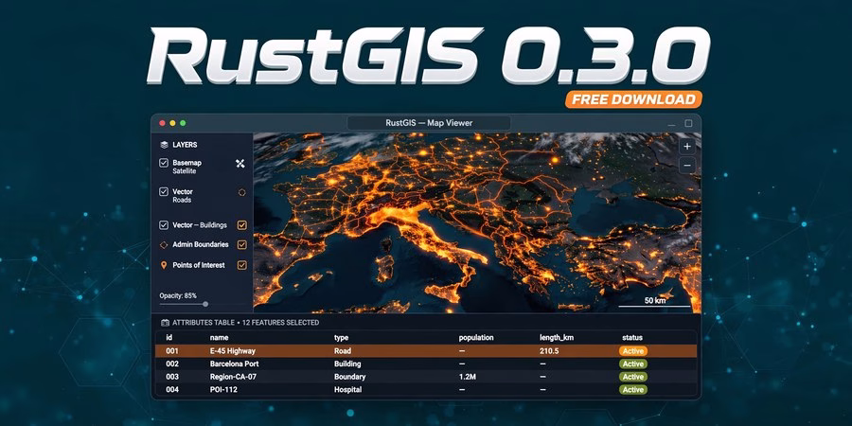Click the square maximize icon in title bar
852x426 pixels.
(x=688, y=123)
